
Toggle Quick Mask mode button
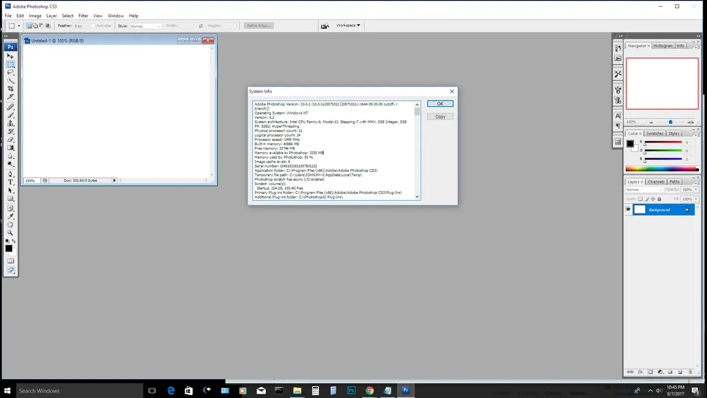tap(10, 260)
